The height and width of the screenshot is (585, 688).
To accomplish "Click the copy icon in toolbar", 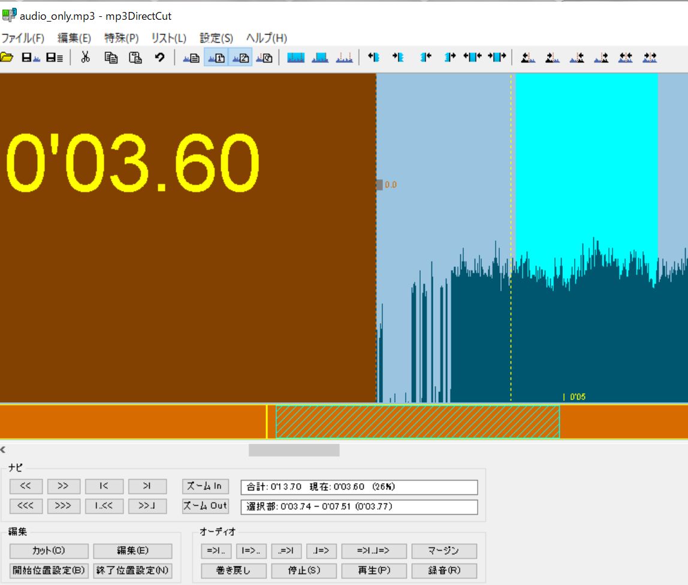I will tap(111, 58).
